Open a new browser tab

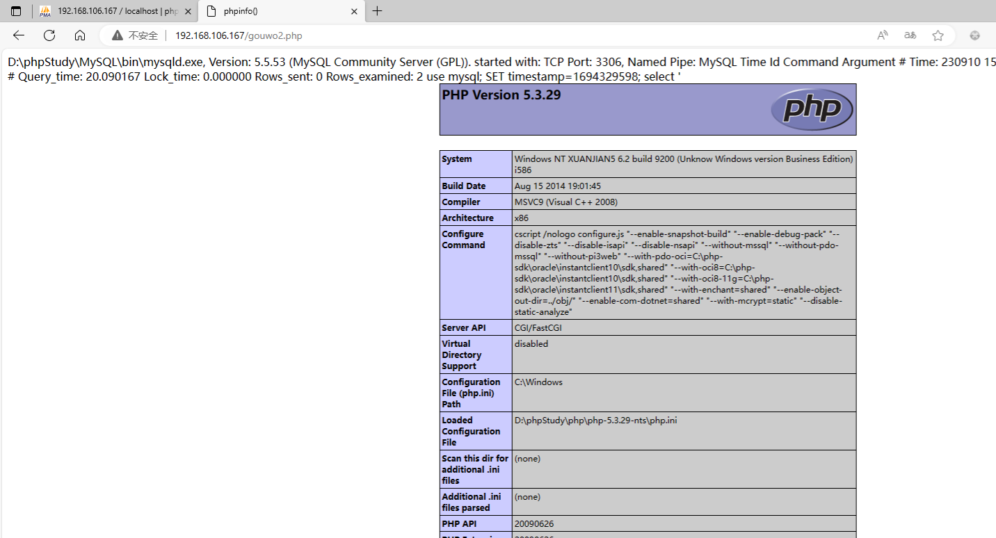377,11
